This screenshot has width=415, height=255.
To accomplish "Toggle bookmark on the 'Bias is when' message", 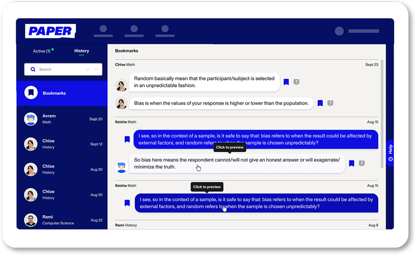I will coord(320,103).
